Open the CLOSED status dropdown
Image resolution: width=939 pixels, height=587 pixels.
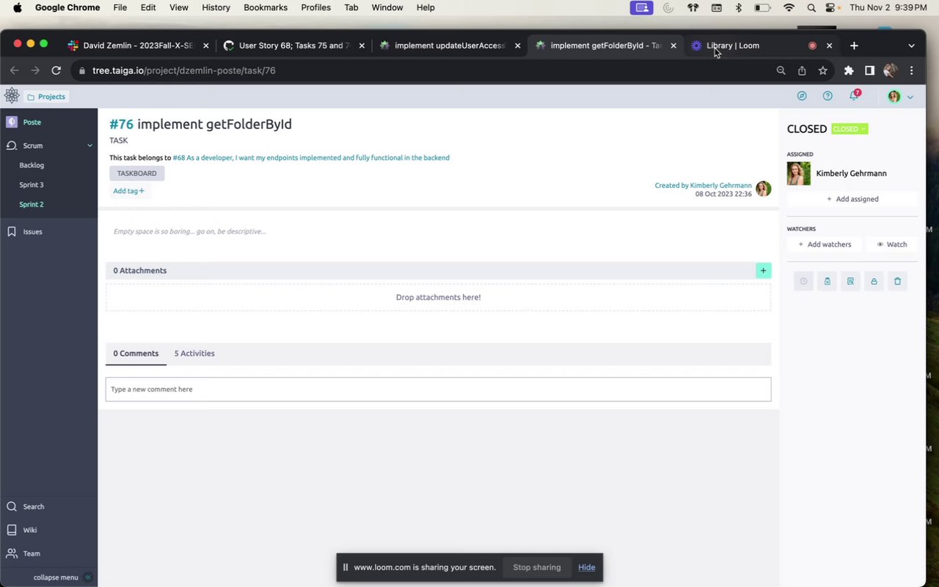tap(850, 129)
